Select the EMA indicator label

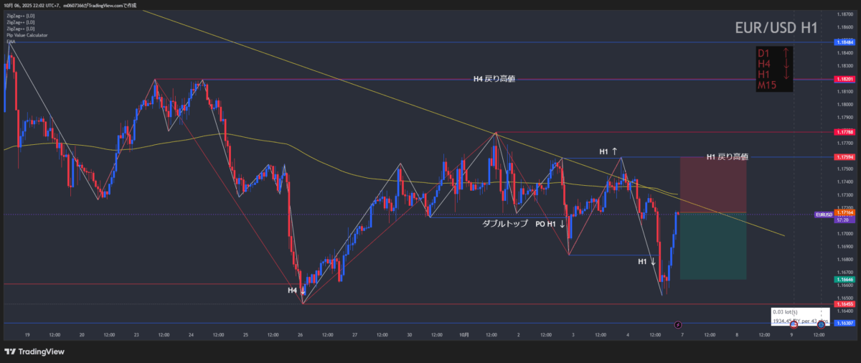[11, 41]
